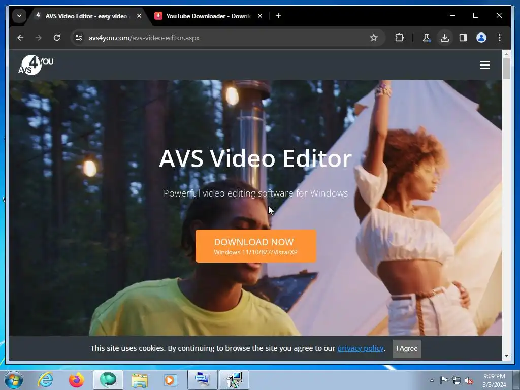Screen dimensions: 520x390
Task: Open the profile avatar menu
Action: [481, 38]
